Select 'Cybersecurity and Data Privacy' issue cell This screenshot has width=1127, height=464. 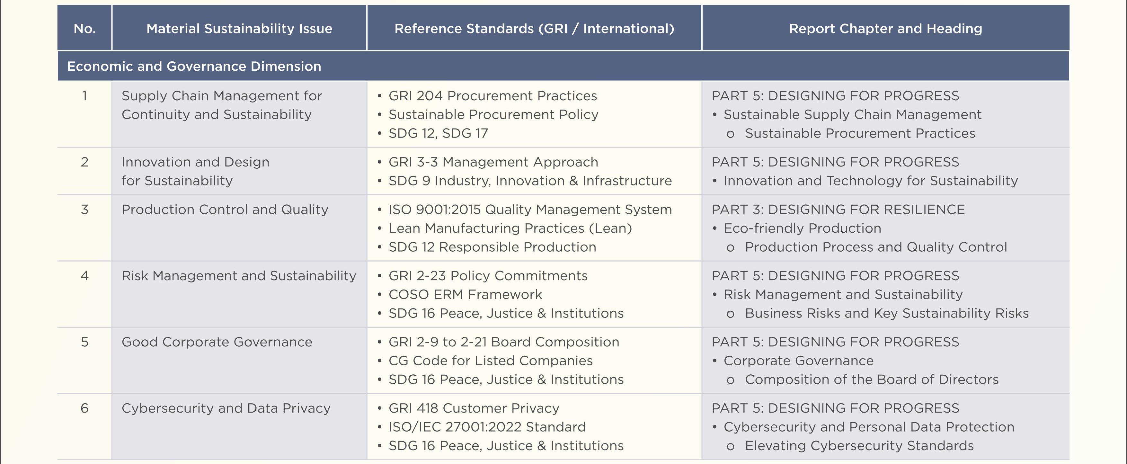click(239, 426)
